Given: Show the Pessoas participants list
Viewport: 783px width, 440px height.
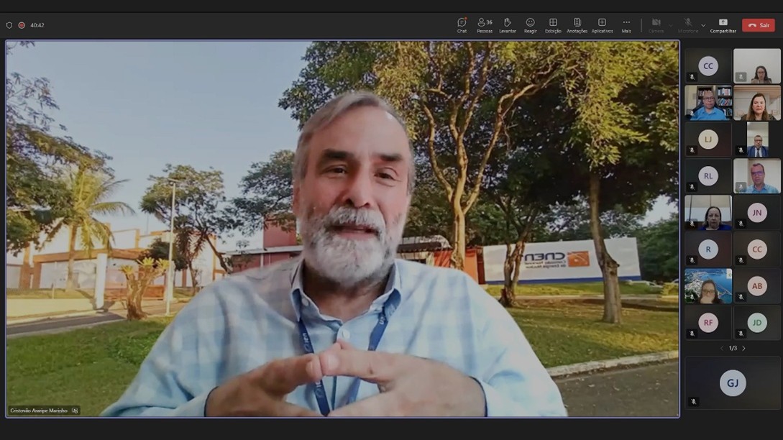Looking at the screenshot, I should (485, 24).
